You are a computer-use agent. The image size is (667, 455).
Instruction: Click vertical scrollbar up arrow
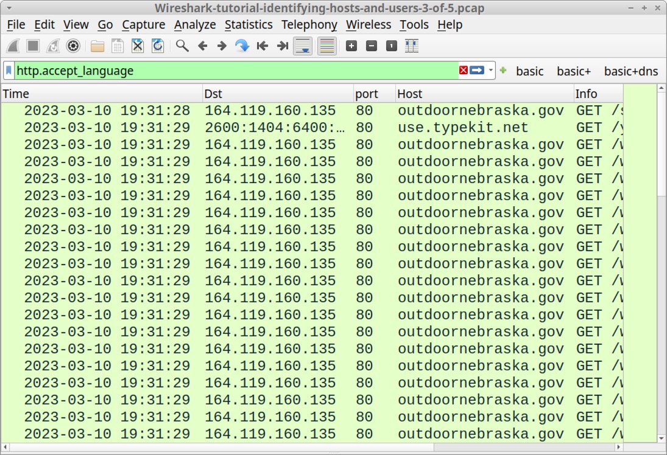point(662,88)
